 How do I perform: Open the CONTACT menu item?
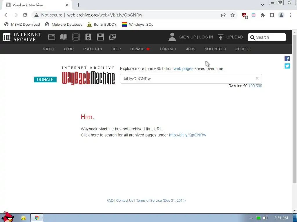[168, 49]
